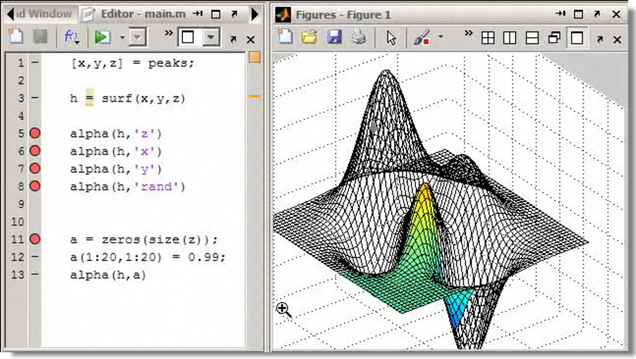This screenshot has width=636, height=359.
Task: Choose the brush data tool icon
Action: click(x=422, y=37)
